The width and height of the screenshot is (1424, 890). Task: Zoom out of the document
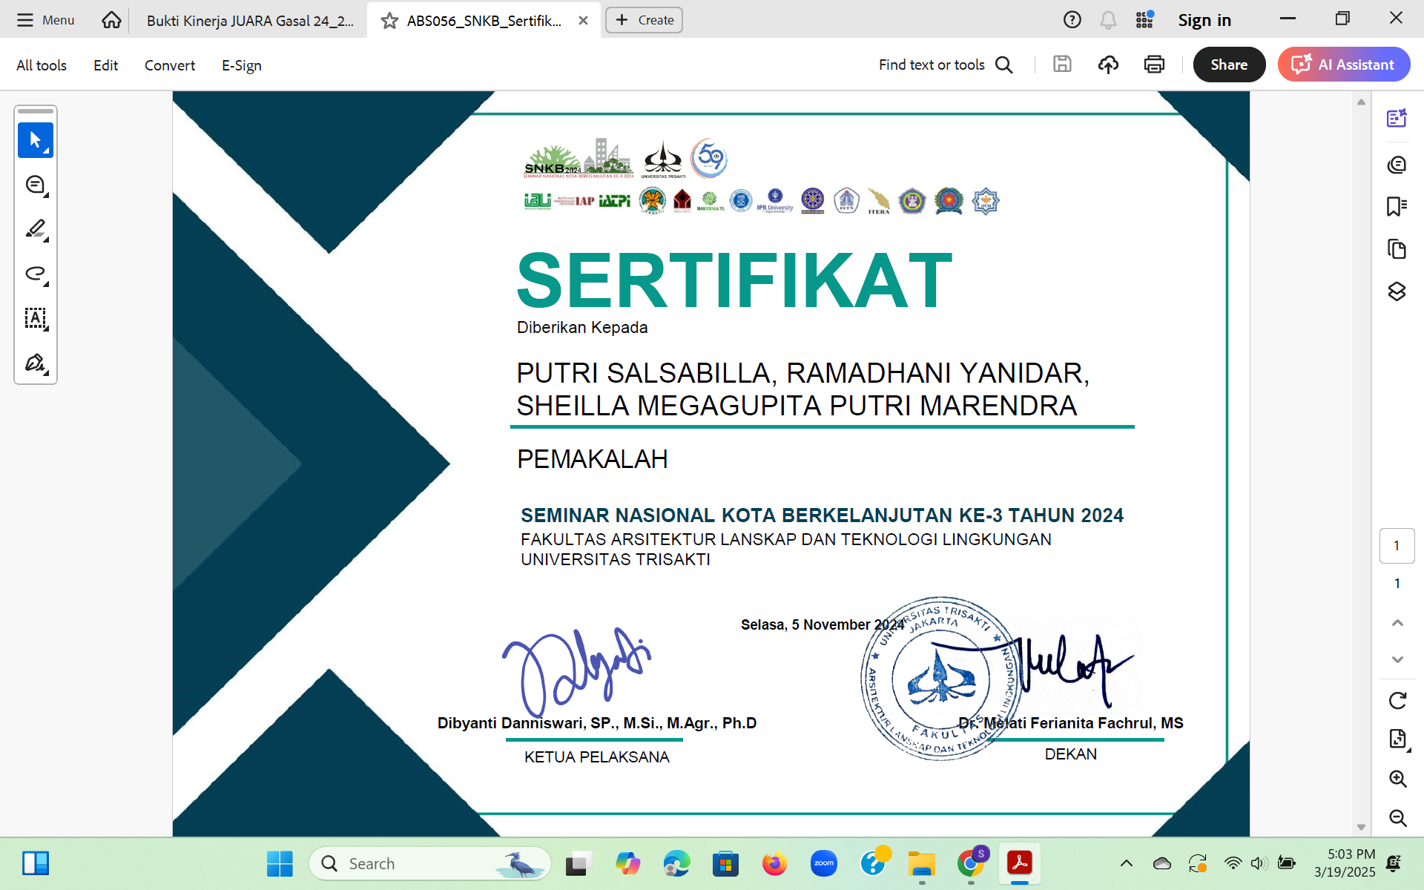tap(1397, 818)
